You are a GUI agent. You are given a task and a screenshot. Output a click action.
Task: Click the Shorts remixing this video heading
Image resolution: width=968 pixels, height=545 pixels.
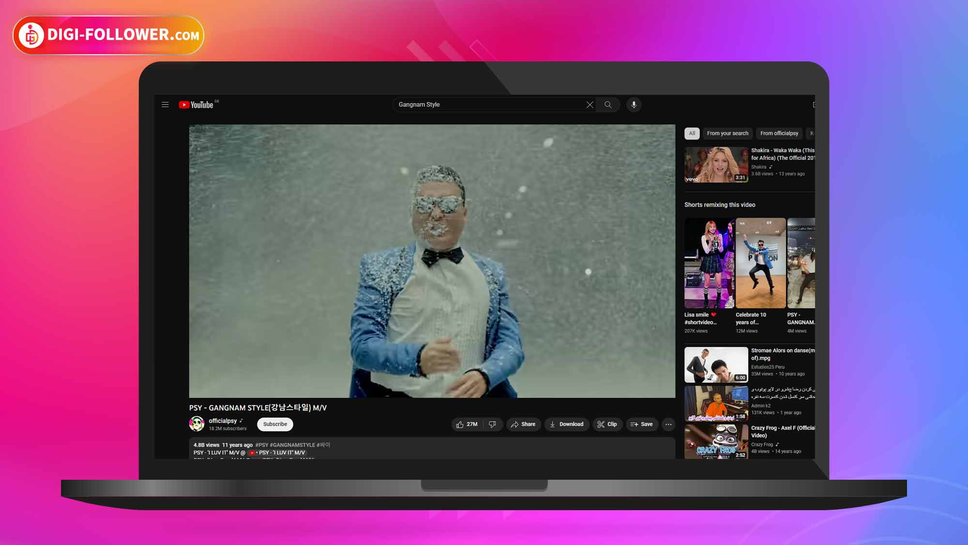[720, 205]
